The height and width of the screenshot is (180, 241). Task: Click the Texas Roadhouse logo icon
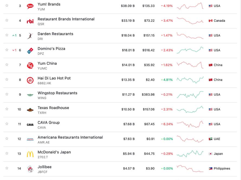coord(30,110)
